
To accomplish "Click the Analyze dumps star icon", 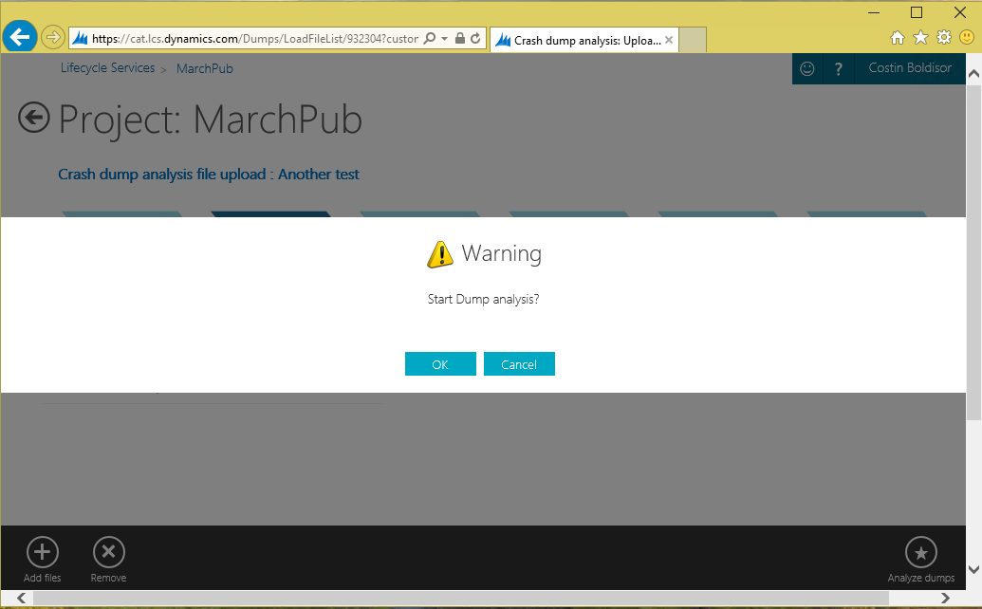I will [920, 552].
